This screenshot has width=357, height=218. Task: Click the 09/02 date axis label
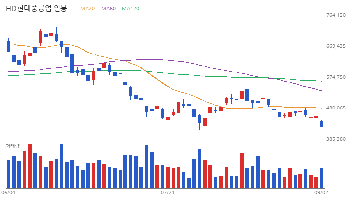coord(321,193)
